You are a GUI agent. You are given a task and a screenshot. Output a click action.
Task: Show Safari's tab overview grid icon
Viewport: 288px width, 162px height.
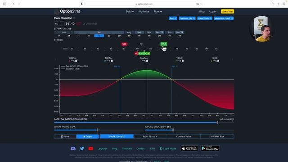click(x=284, y=4)
